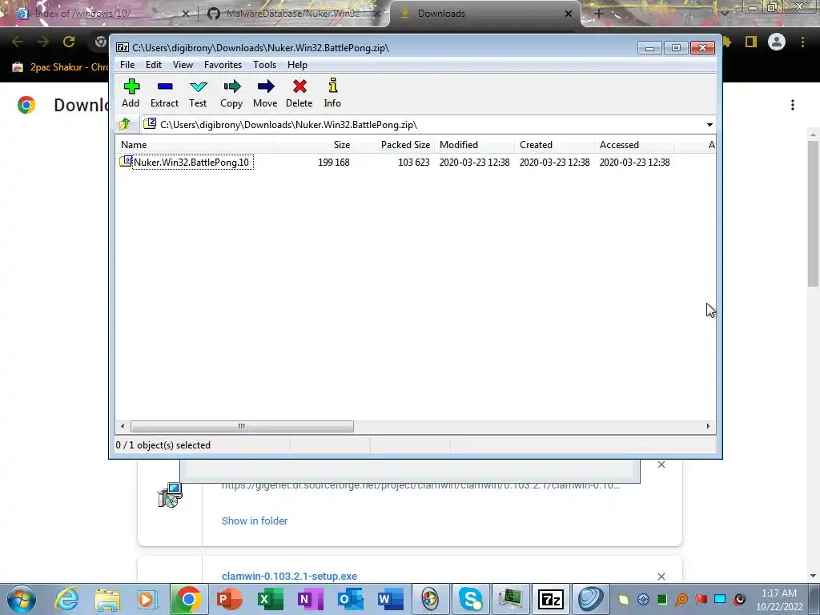Click the horizontal scrollbar right arrow
The image size is (820, 615).
click(708, 426)
